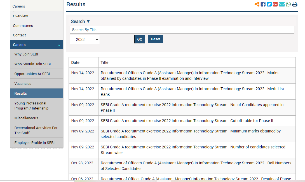
Task: Open Why Join SEBI
Action: [37, 54]
